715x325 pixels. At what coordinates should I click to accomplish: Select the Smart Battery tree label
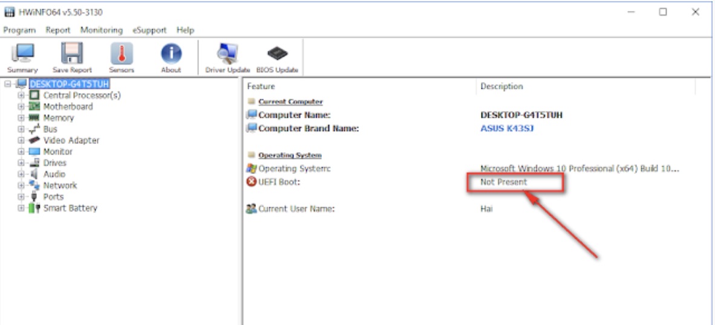pyautogui.click(x=70, y=208)
